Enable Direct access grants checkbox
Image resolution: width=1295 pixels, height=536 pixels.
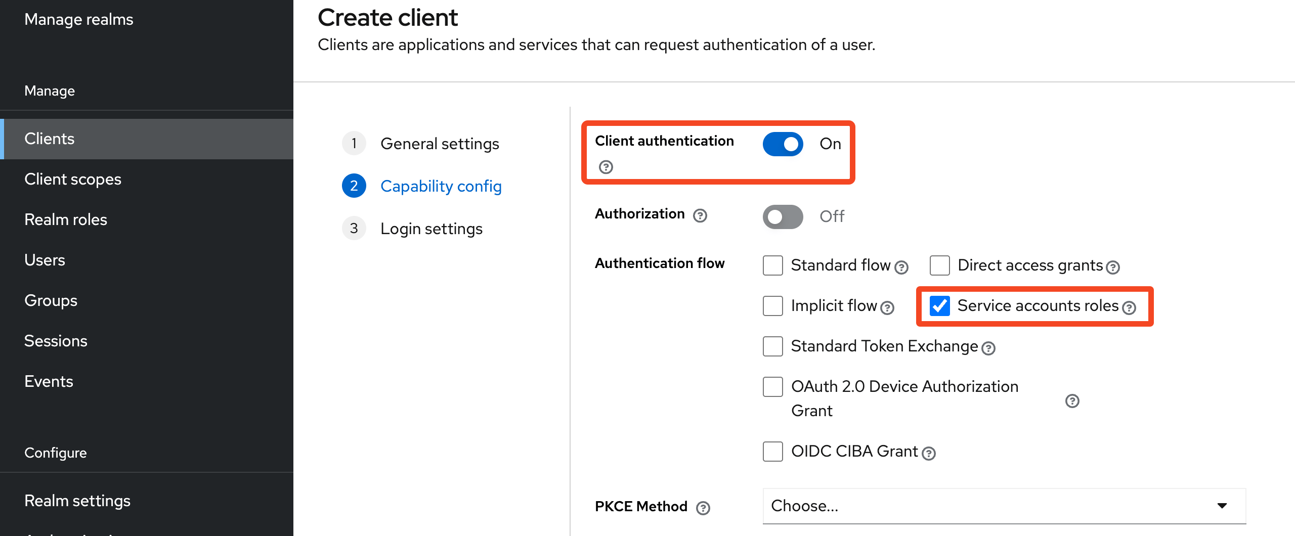[939, 265]
